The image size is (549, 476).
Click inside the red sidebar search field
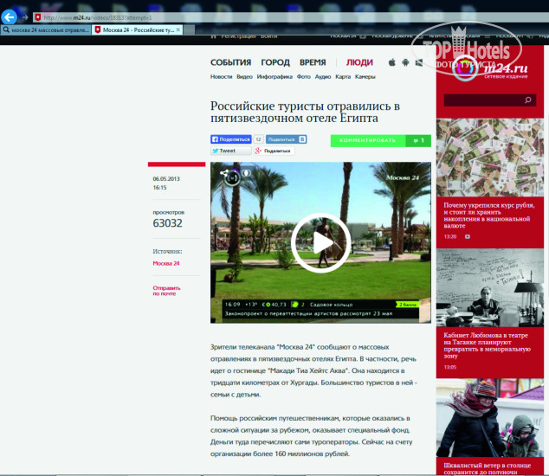pyautogui.click(x=481, y=100)
